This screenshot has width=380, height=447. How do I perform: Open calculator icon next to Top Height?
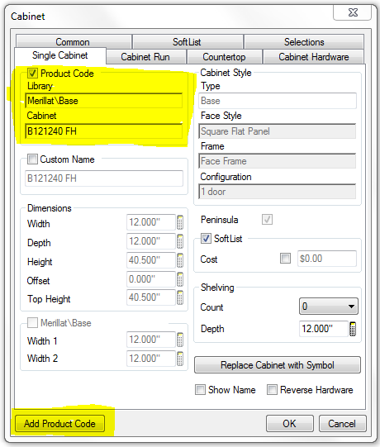tap(180, 297)
